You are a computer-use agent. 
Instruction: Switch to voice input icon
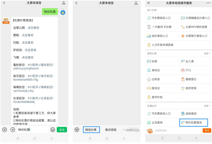tap(13, 130)
